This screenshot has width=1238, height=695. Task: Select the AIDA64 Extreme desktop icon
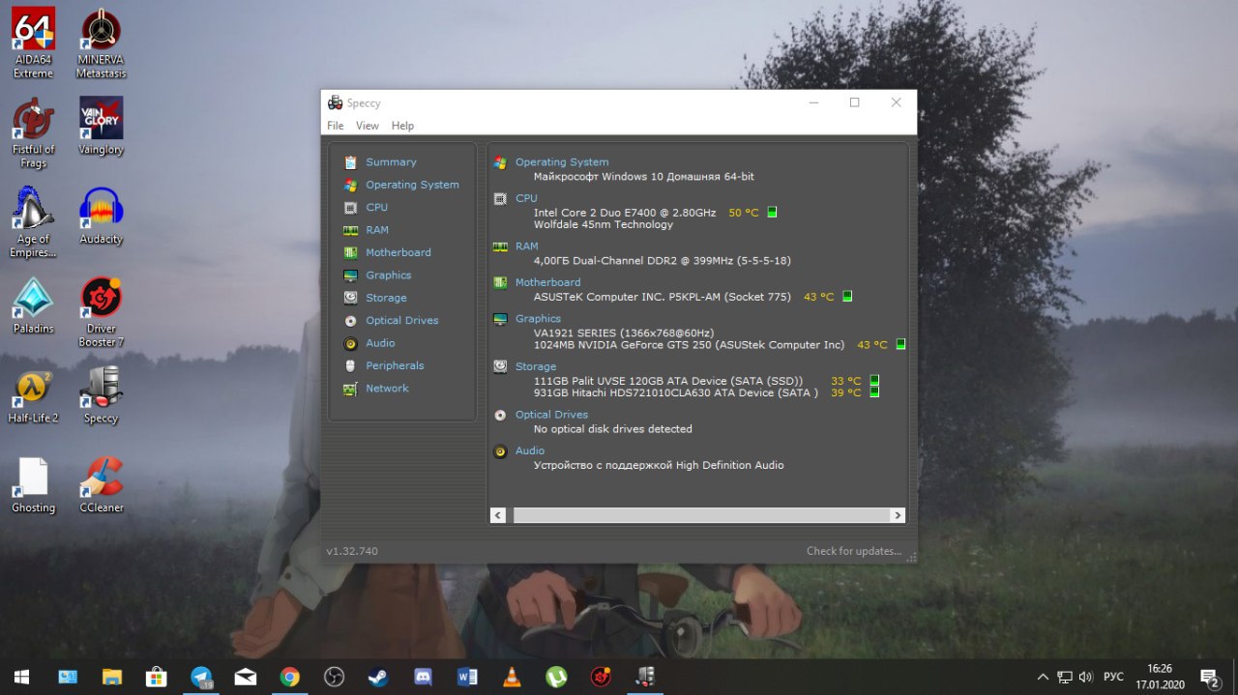[x=33, y=43]
